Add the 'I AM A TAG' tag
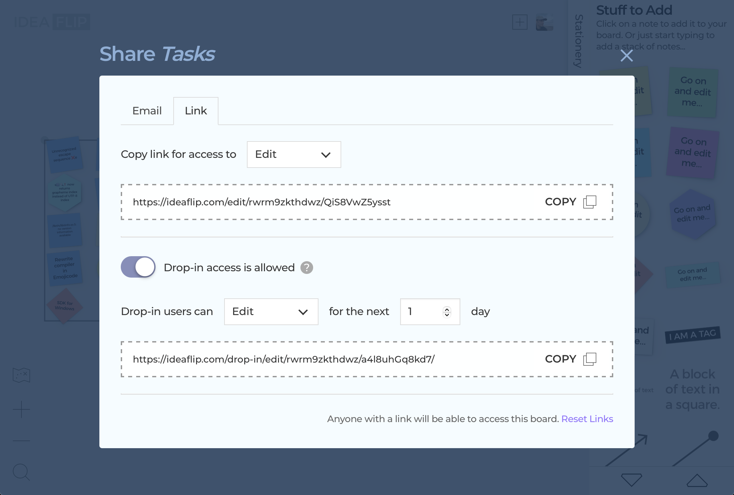The height and width of the screenshot is (495, 734). tap(692, 335)
